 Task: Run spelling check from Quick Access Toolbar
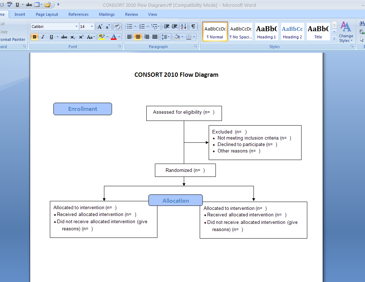(10, 4)
